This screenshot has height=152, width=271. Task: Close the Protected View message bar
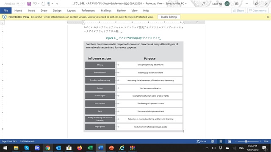click(x=268, y=17)
